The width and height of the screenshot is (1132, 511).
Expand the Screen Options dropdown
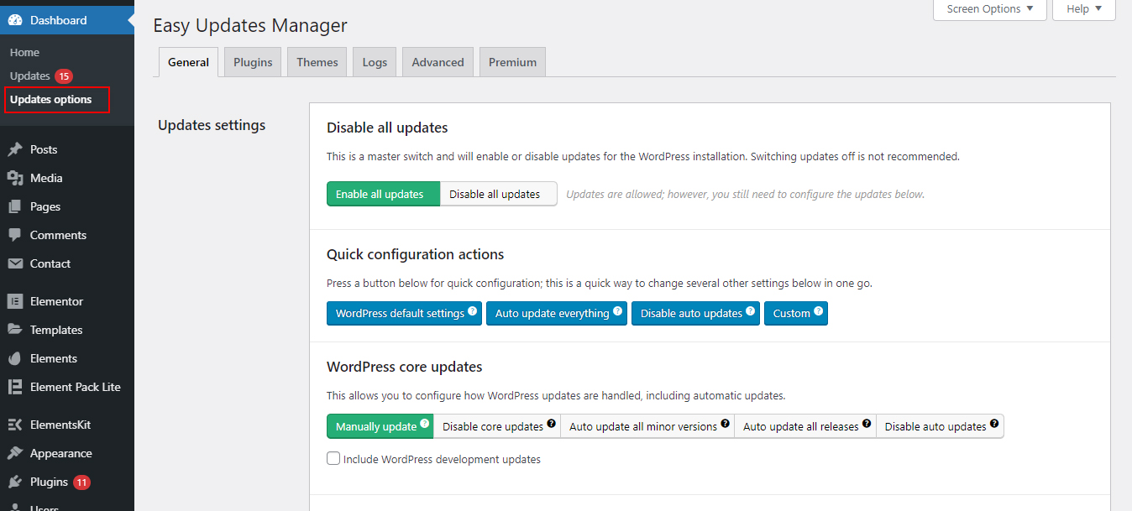[x=990, y=9]
